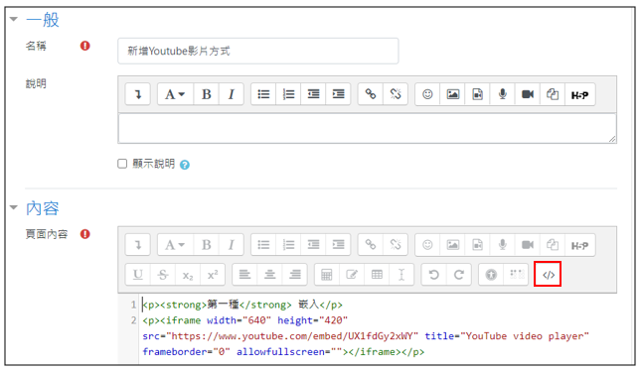
Task: Apply underline formatting
Action: [x=138, y=274]
